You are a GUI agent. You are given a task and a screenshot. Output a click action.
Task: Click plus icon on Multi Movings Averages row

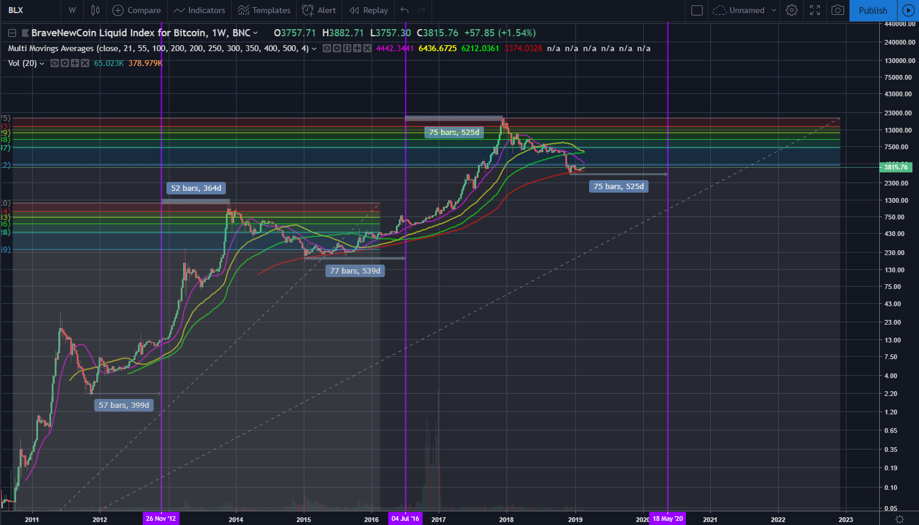(357, 48)
